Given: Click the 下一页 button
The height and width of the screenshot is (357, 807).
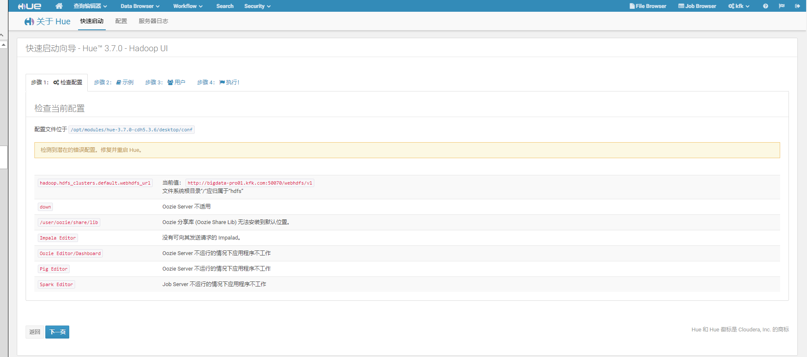Looking at the screenshot, I should 57,332.
